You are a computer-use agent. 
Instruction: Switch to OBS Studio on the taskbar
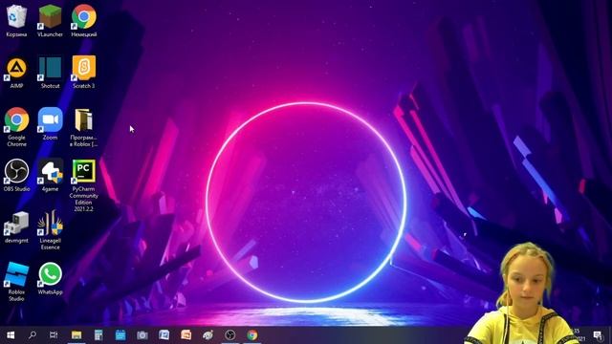point(229,335)
